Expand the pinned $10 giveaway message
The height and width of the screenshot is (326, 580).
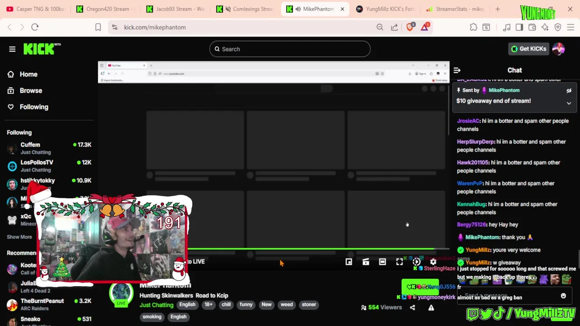coord(569,103)
